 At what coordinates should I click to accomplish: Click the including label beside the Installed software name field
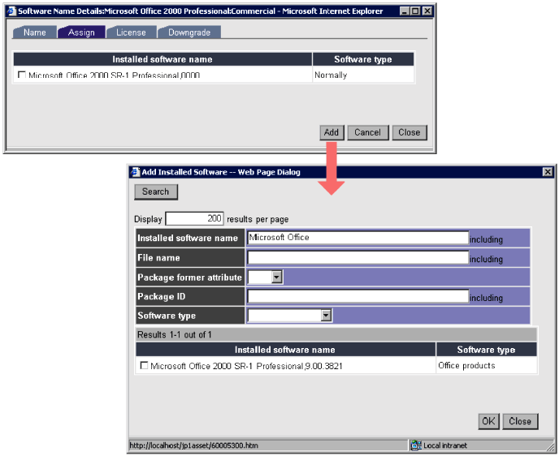(x=486, y=239)
